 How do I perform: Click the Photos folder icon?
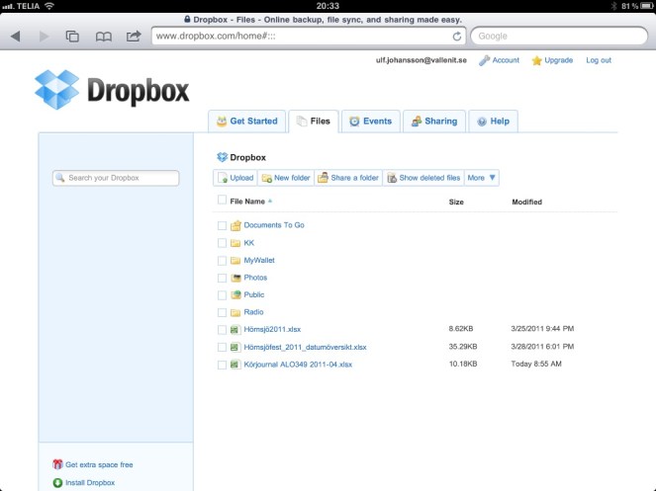click(235, 278)
